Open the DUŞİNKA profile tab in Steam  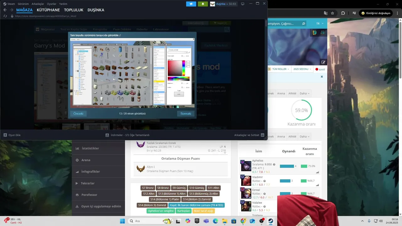pyautogui.click(x=96, y=10)
